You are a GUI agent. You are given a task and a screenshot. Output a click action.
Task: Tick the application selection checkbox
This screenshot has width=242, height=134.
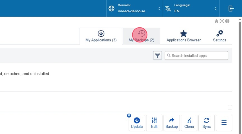[x=230, y=107]
